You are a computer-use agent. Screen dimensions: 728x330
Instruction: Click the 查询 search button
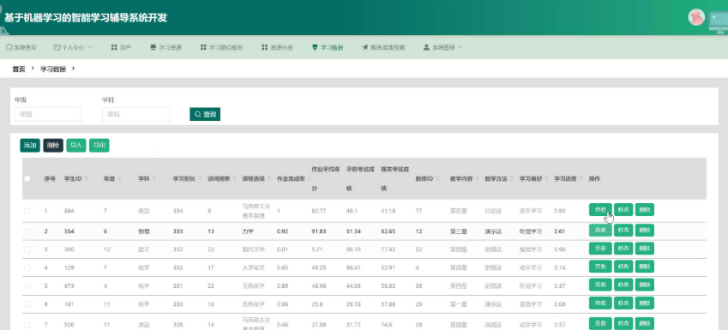[x=205, y=114]
